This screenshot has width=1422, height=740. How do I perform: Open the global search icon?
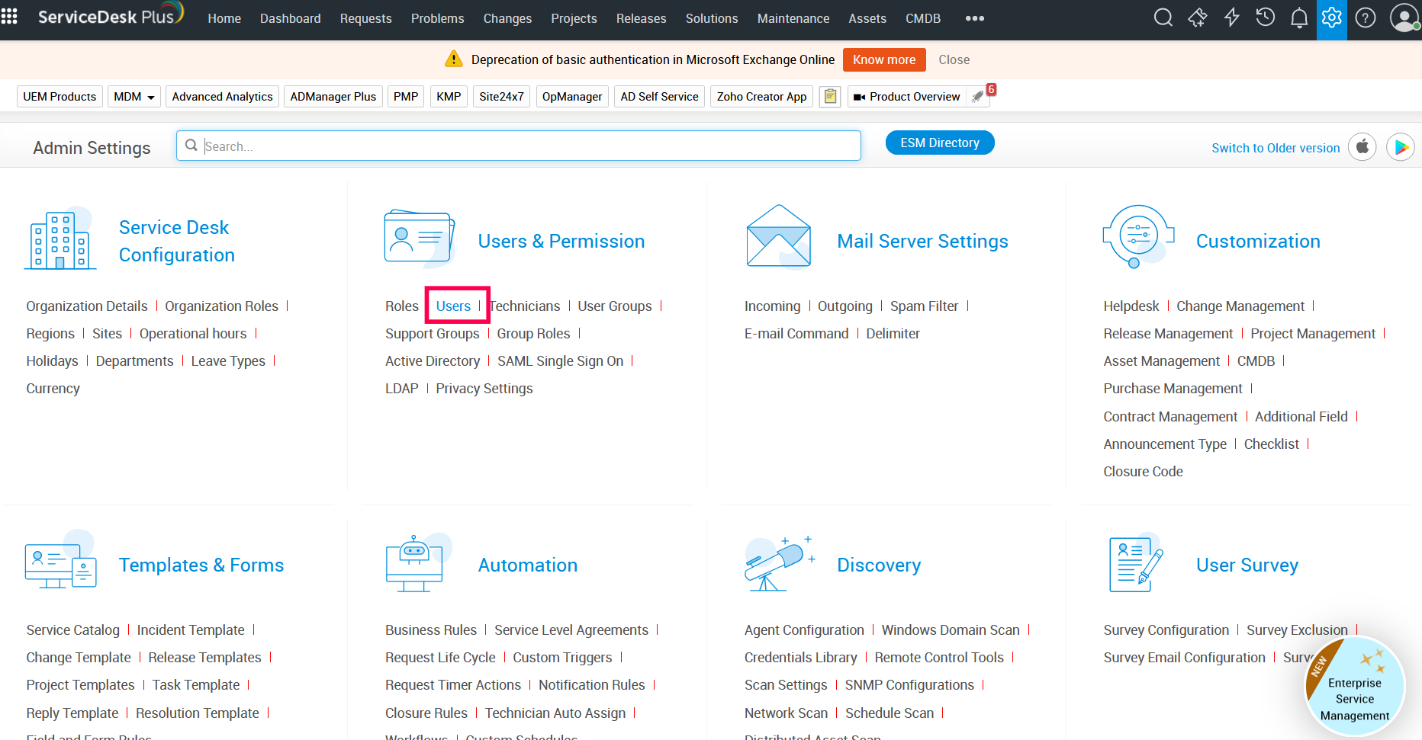[x=1163, y=18]
